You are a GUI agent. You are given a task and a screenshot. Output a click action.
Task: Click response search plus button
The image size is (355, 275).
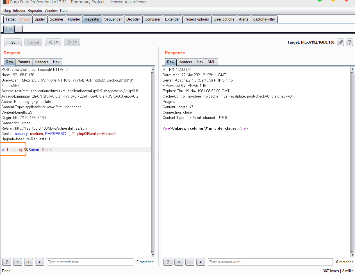point(190,262)
